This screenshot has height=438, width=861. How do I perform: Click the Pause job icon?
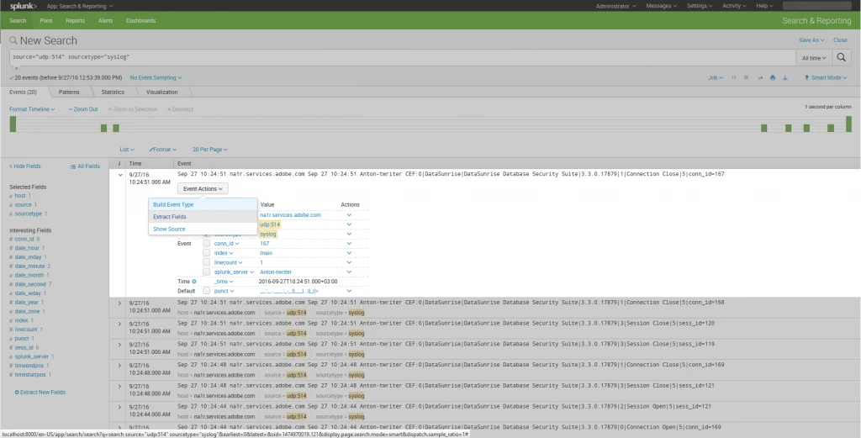(x=734, y=77)
